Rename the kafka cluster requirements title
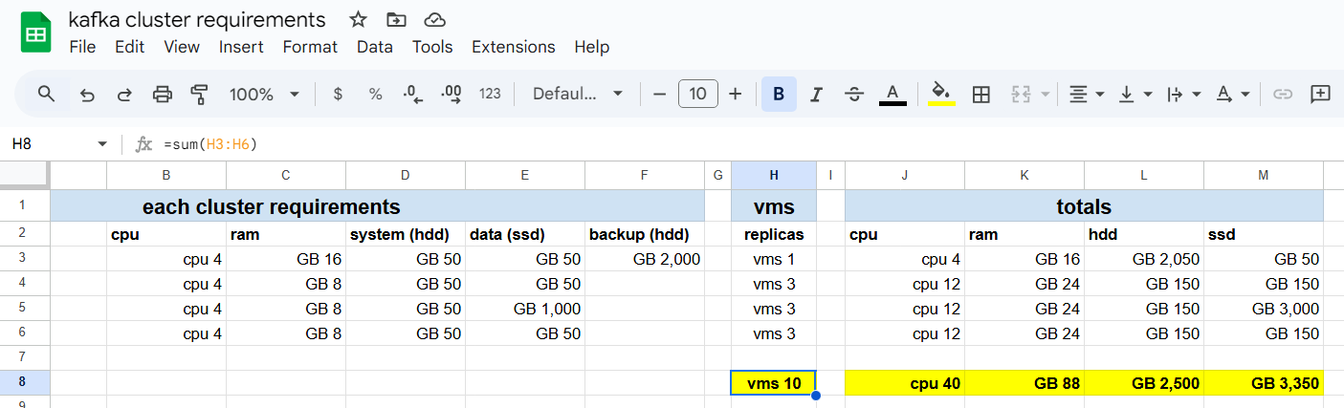Image resolution: width=1344 pixels, height=408 pixels. (197, 19)
